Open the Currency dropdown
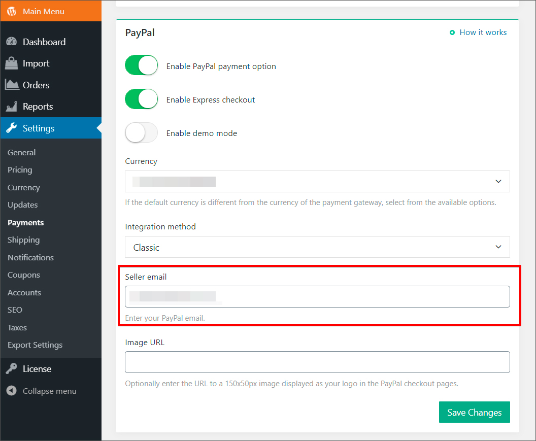536x441 pixels. [x=317, y=181]
